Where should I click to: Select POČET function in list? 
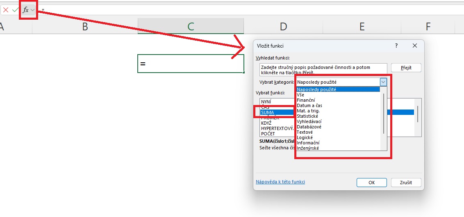point(268,134)
